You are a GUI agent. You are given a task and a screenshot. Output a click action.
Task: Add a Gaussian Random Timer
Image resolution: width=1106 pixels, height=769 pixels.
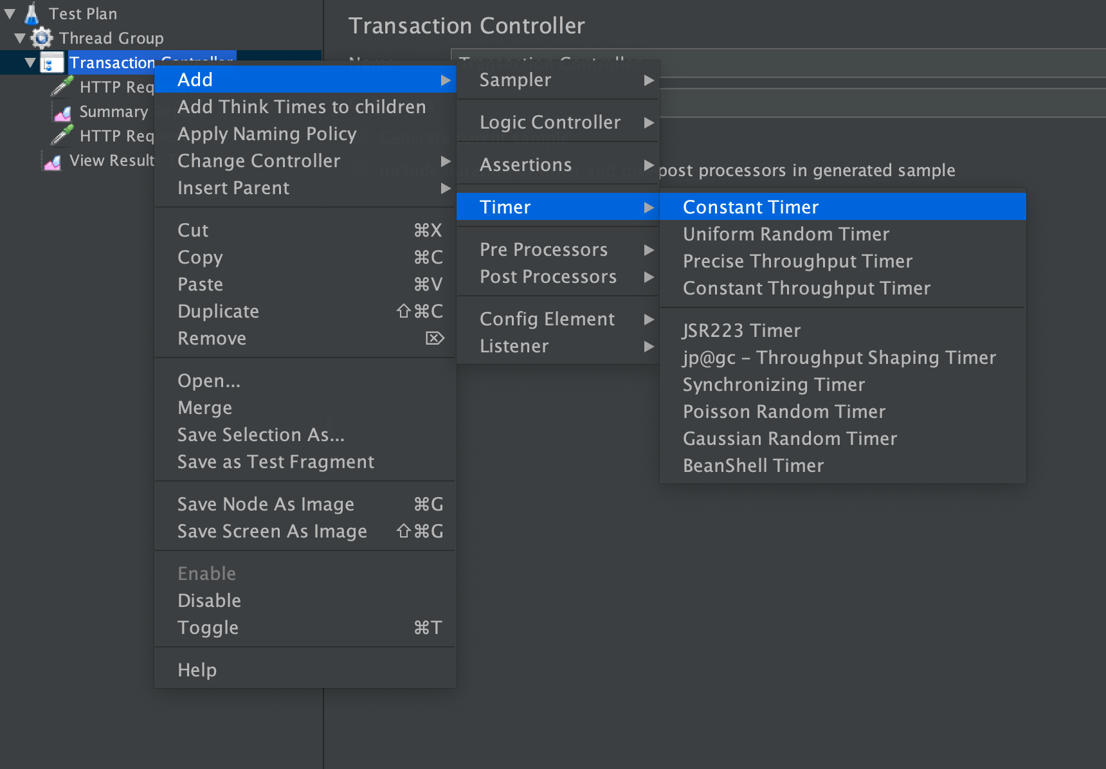click(790, 439)
